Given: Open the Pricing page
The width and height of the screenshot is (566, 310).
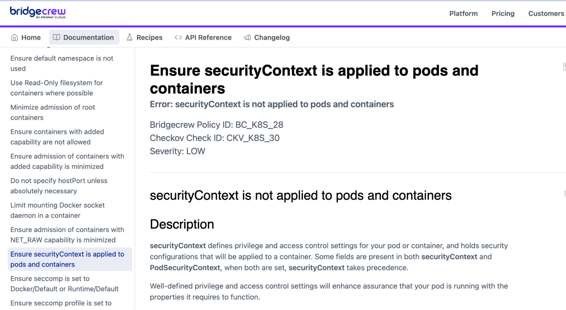Looking at the screenshot, I should coord(503,14).
